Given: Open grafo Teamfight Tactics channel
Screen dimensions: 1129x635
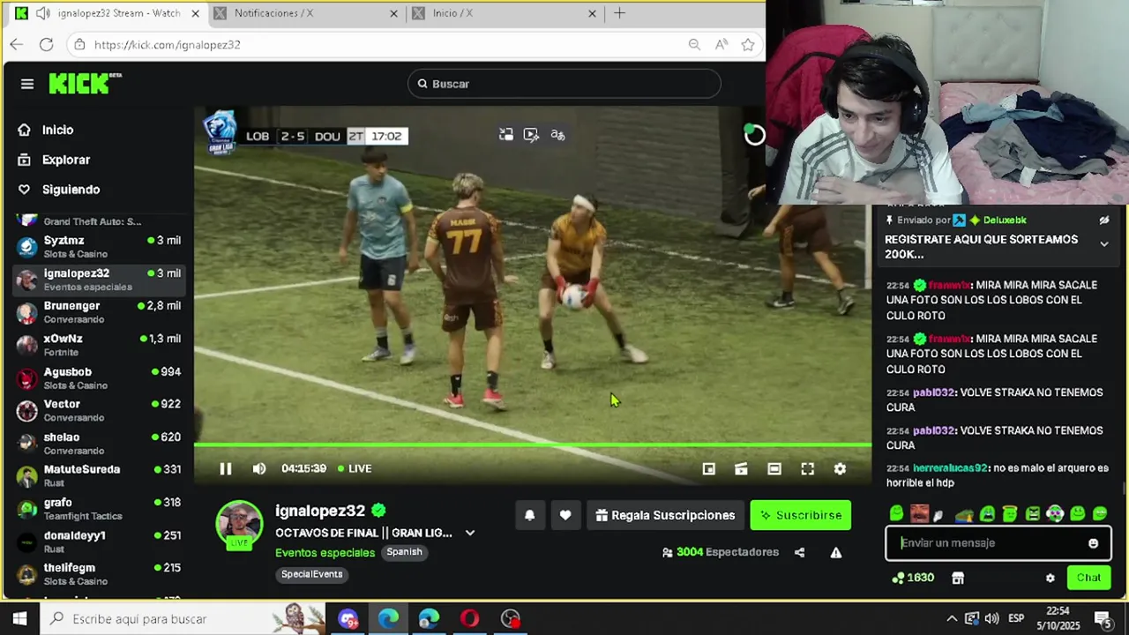Looking at the screenshot, I should point(100,509).
